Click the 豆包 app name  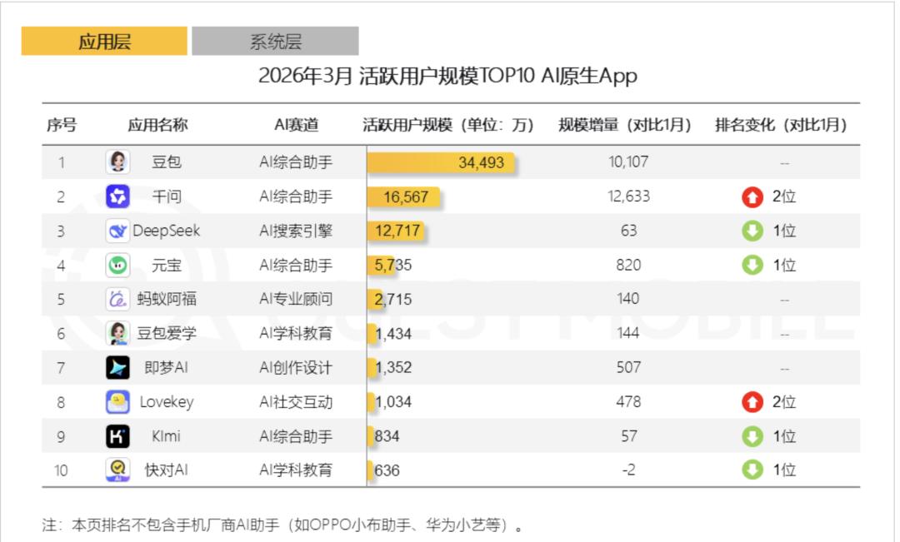click(167, 162)
